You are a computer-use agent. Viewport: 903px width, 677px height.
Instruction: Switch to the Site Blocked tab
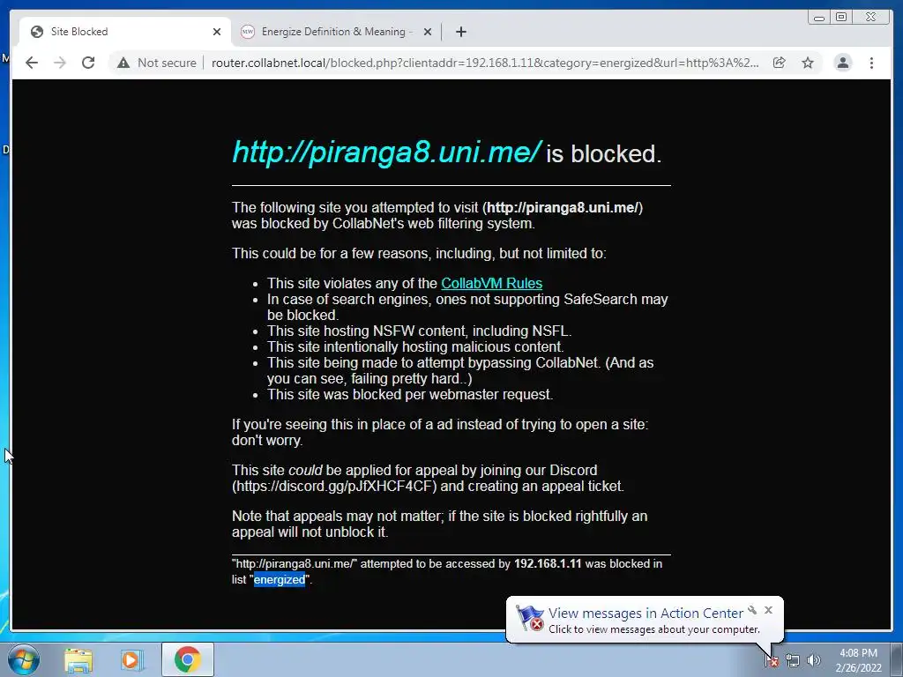point(124,32)
